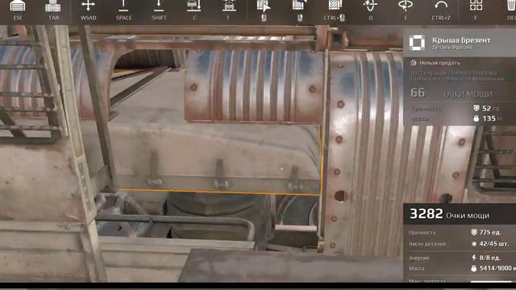
Task: Click the SPACE move-up icon
Action: [x=123, y=6]
